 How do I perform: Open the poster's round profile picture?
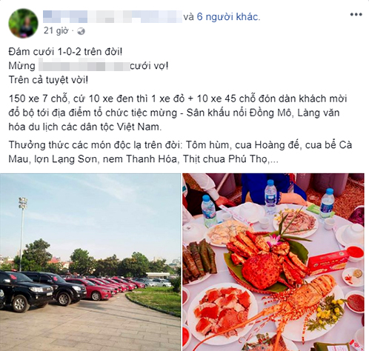pyautogui.click(x=23, y=24)
